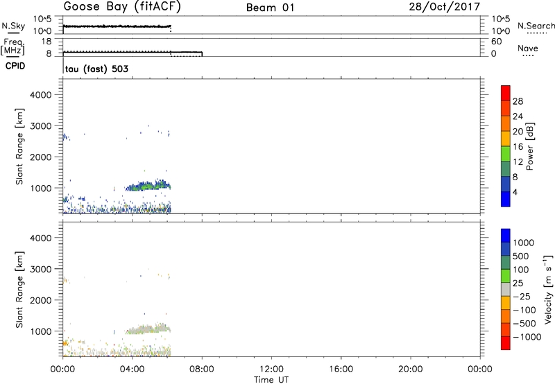Screen dimensions: 555x384
Task: Select the "4" label on the power colorbar
Action: 515,192
